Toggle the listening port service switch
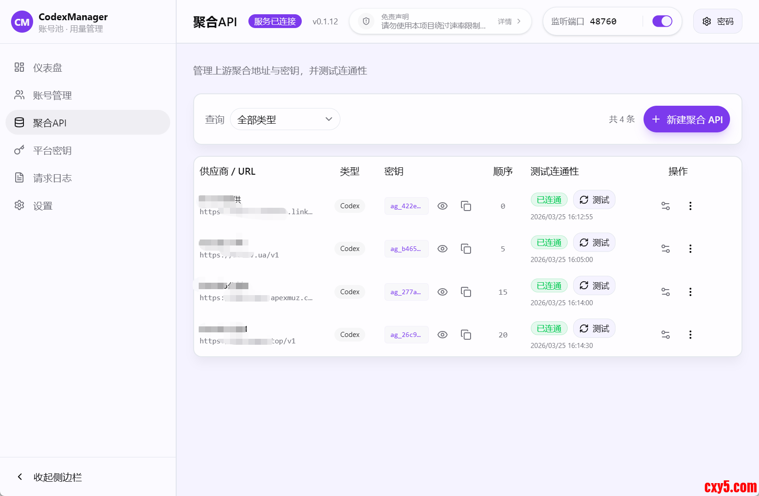The width and height of the screenshot is (759, 496). point(662,21)
